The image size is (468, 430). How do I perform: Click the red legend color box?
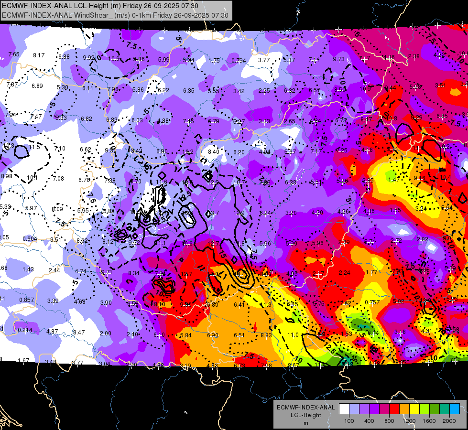coord(394,409)
